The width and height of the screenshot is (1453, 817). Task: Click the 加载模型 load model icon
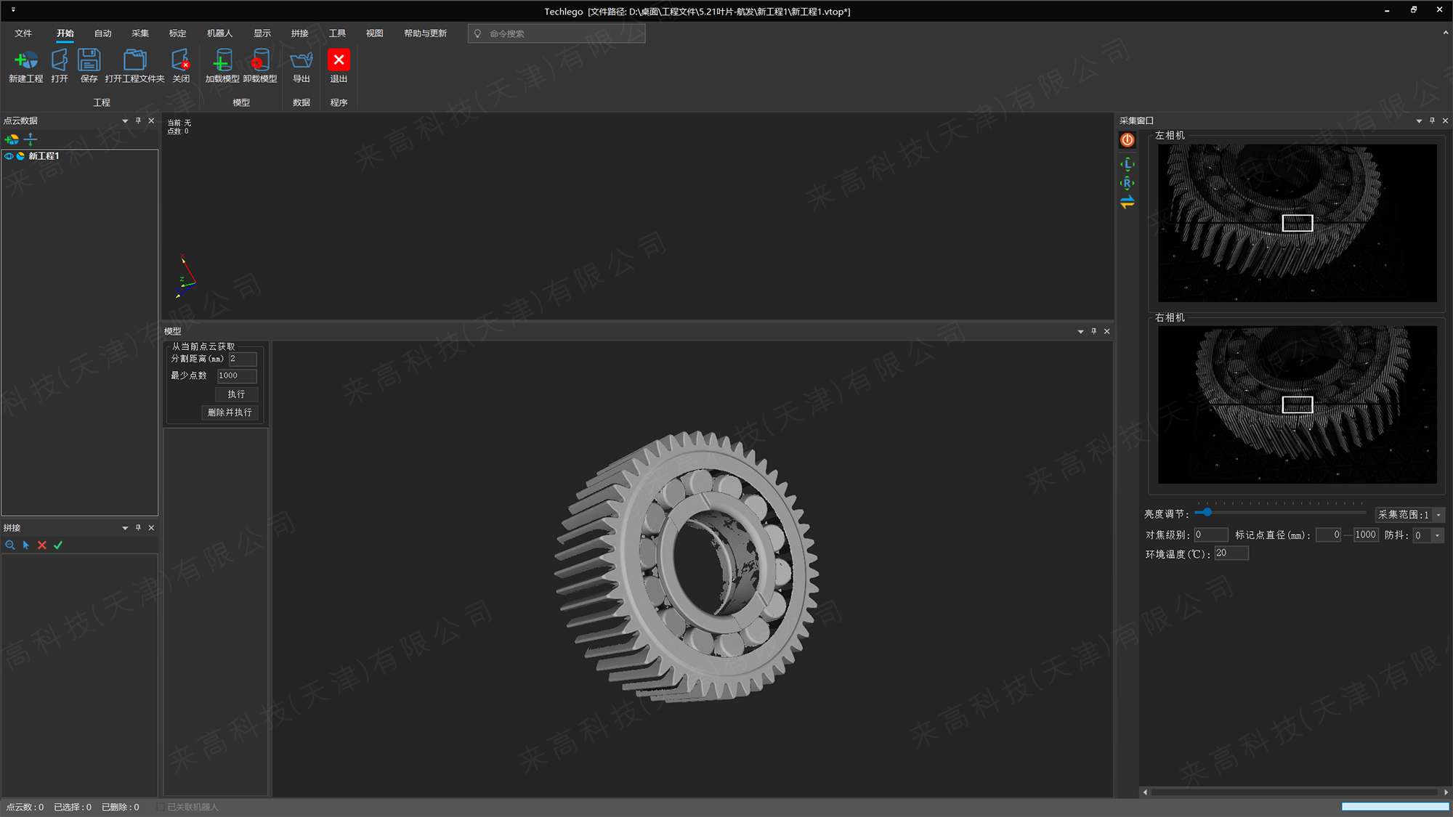222,61
